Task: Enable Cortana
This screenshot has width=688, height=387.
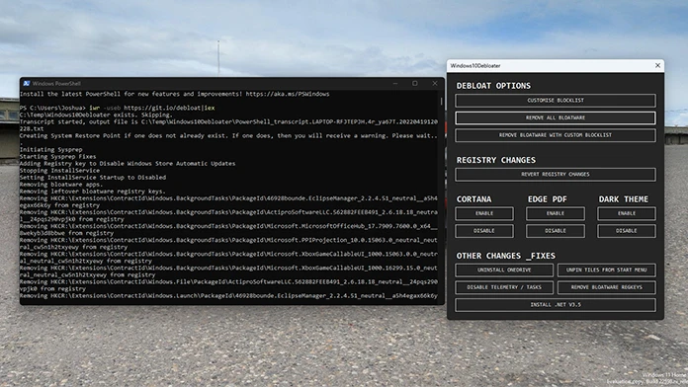Action: [x=484, y=213]
